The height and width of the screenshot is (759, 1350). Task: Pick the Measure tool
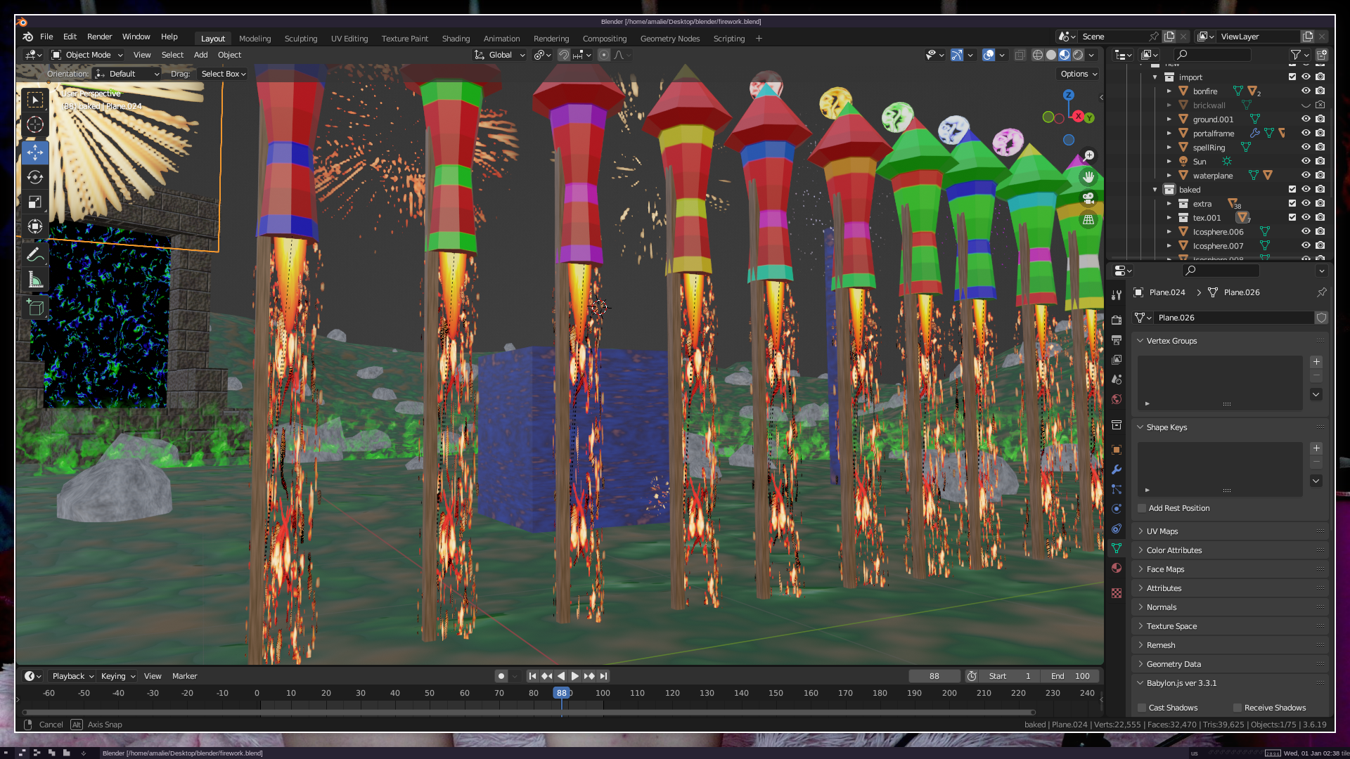tap(34, 281)
